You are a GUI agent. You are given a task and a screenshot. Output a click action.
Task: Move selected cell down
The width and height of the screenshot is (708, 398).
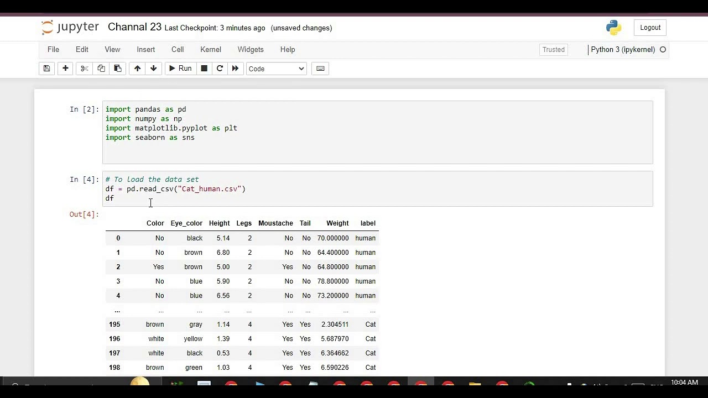[153, 69]
